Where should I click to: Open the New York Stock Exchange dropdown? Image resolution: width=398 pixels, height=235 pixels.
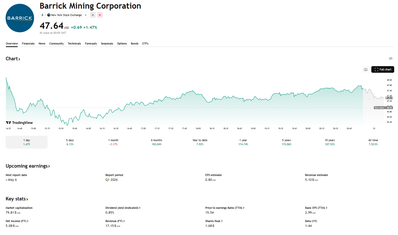64,15
